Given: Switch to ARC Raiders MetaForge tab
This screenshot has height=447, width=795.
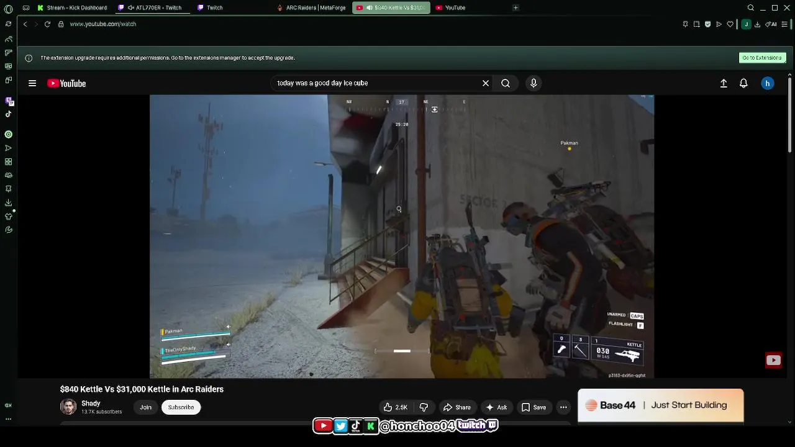Looking at the screenshot, I should click(312, 7).
